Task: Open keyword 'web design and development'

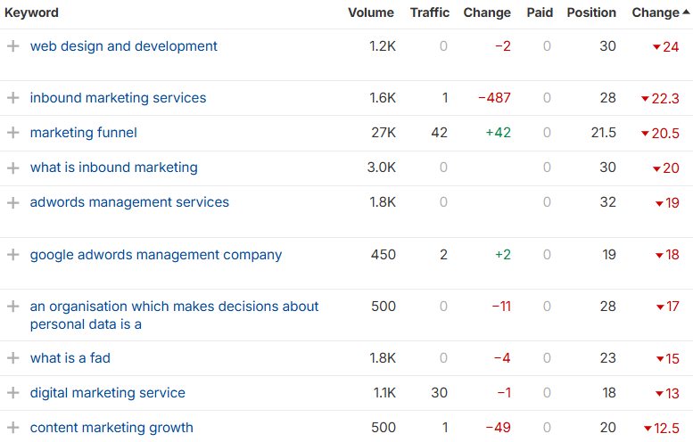Action: [x=124, y=46]
